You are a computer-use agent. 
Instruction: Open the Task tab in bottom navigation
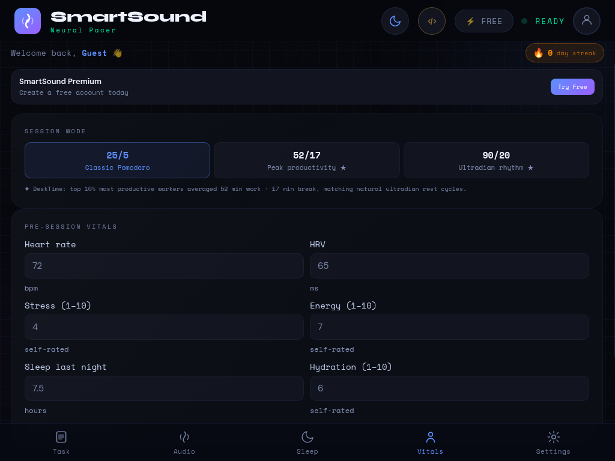pyautogui.click(x=61, y=442)
